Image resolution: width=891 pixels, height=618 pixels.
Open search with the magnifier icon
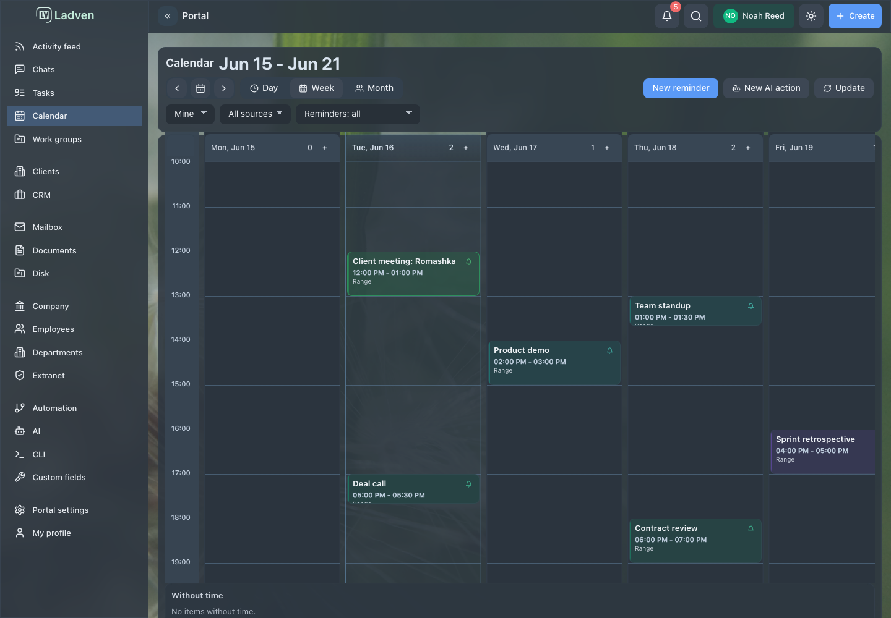(x=696, y=16)
